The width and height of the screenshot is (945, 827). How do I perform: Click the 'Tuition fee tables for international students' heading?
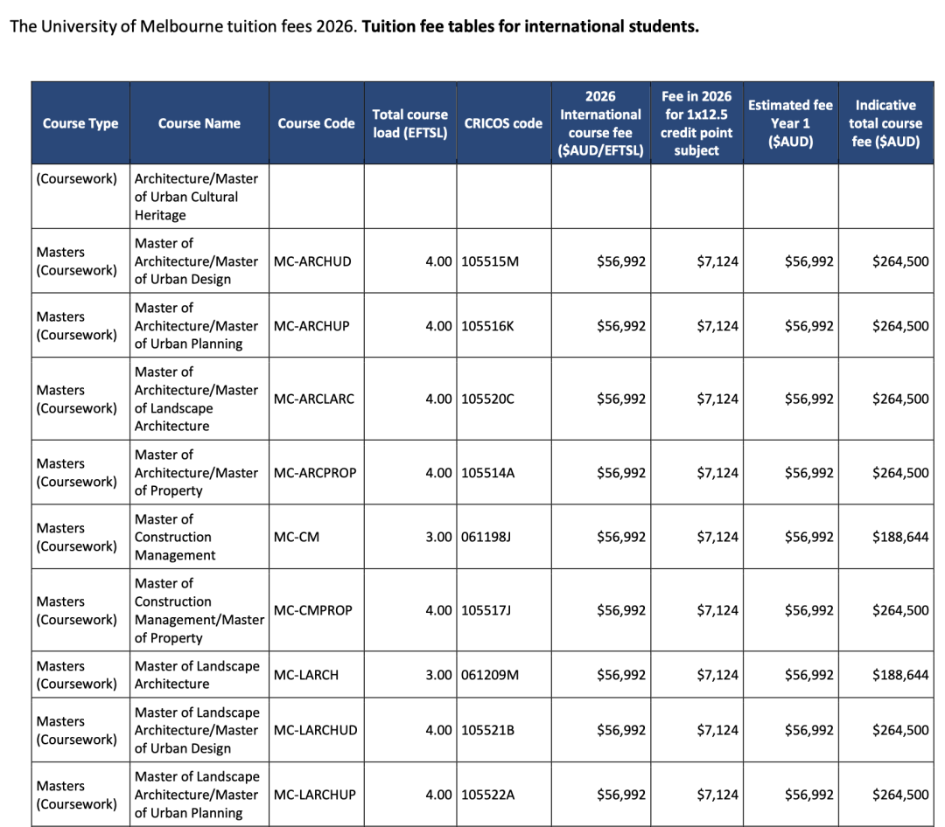tap(530, 26)
